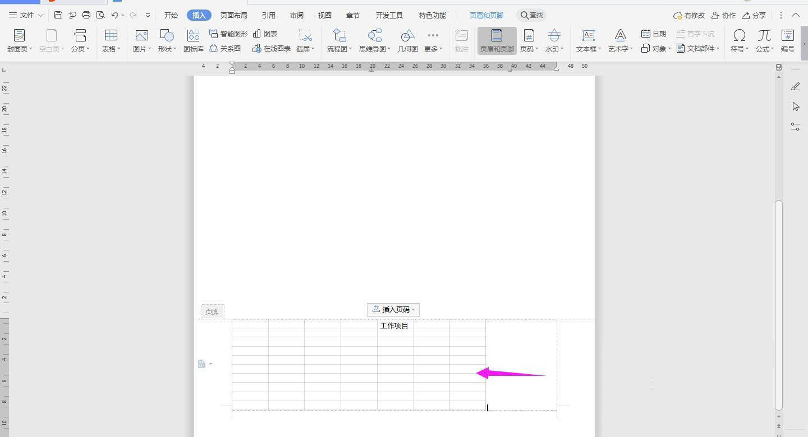
Task: Insert a 思维导图 mind map
Action: (x=373, y=39)
